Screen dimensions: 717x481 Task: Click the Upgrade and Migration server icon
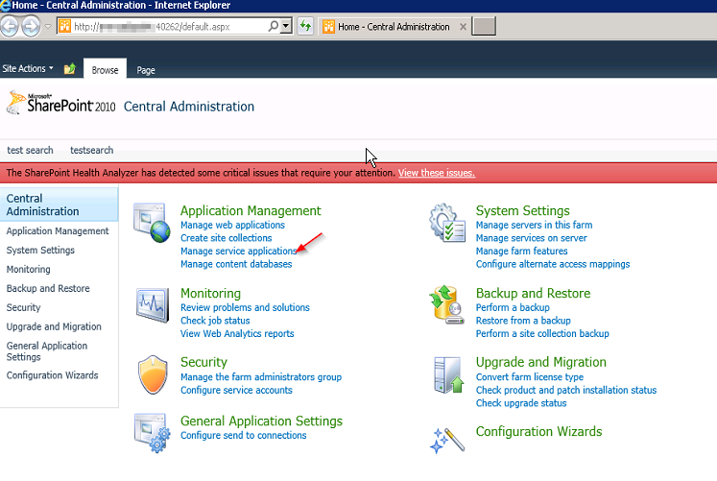click(x=448, y=375)
